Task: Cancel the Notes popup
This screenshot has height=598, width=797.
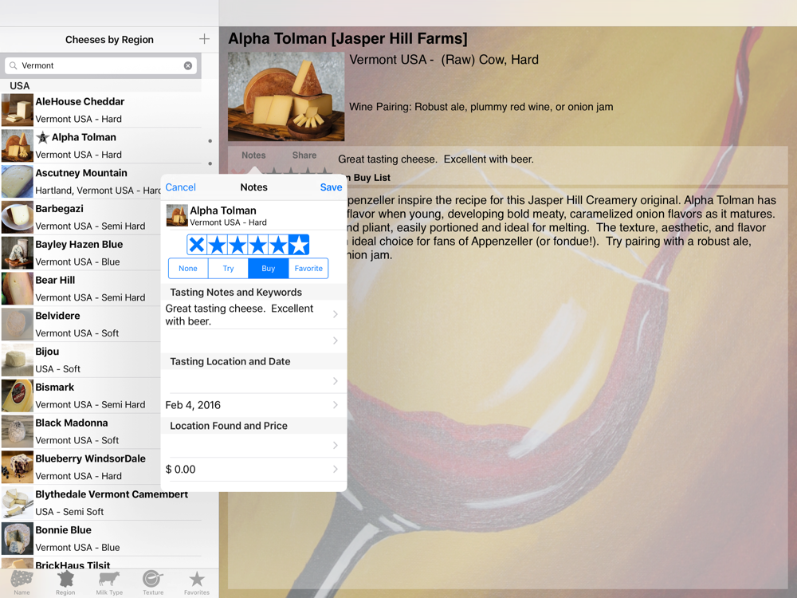Action: point(180,187)
